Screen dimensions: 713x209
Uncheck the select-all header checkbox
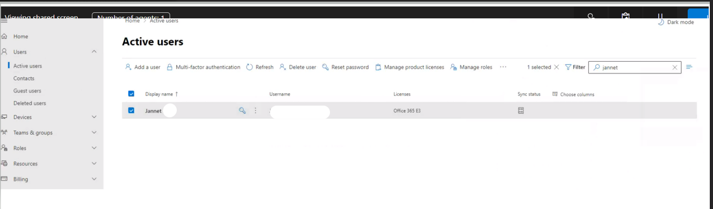tap(131, 94)
